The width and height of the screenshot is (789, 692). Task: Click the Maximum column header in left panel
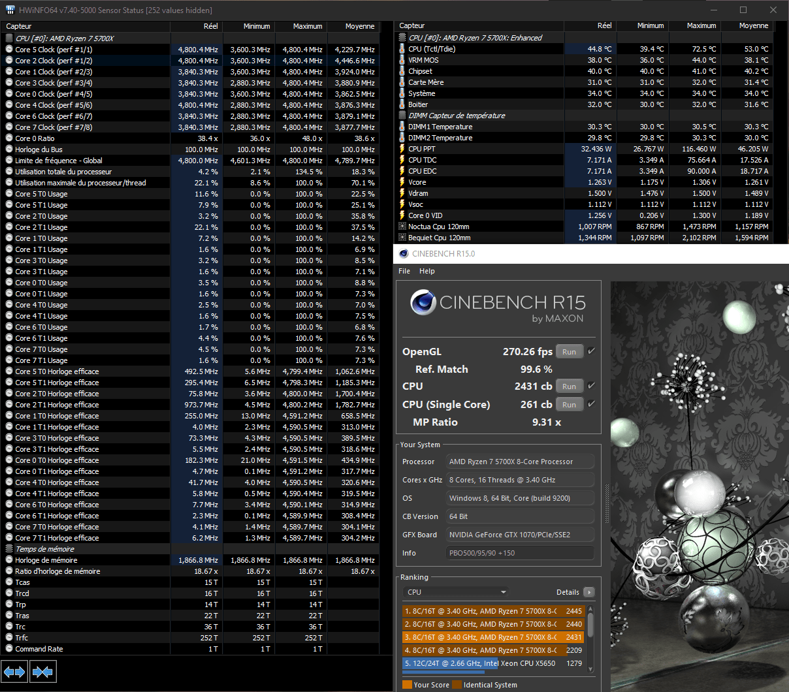300,26
